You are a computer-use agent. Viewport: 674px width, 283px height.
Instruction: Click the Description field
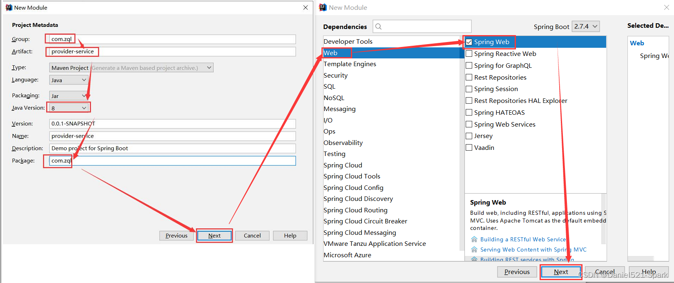(172, 148)
